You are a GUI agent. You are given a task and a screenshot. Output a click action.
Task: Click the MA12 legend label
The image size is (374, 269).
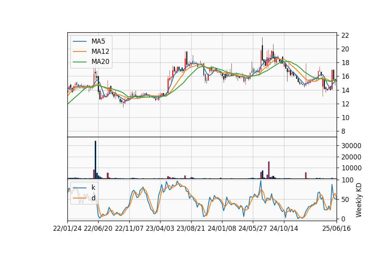pos(100,51)
